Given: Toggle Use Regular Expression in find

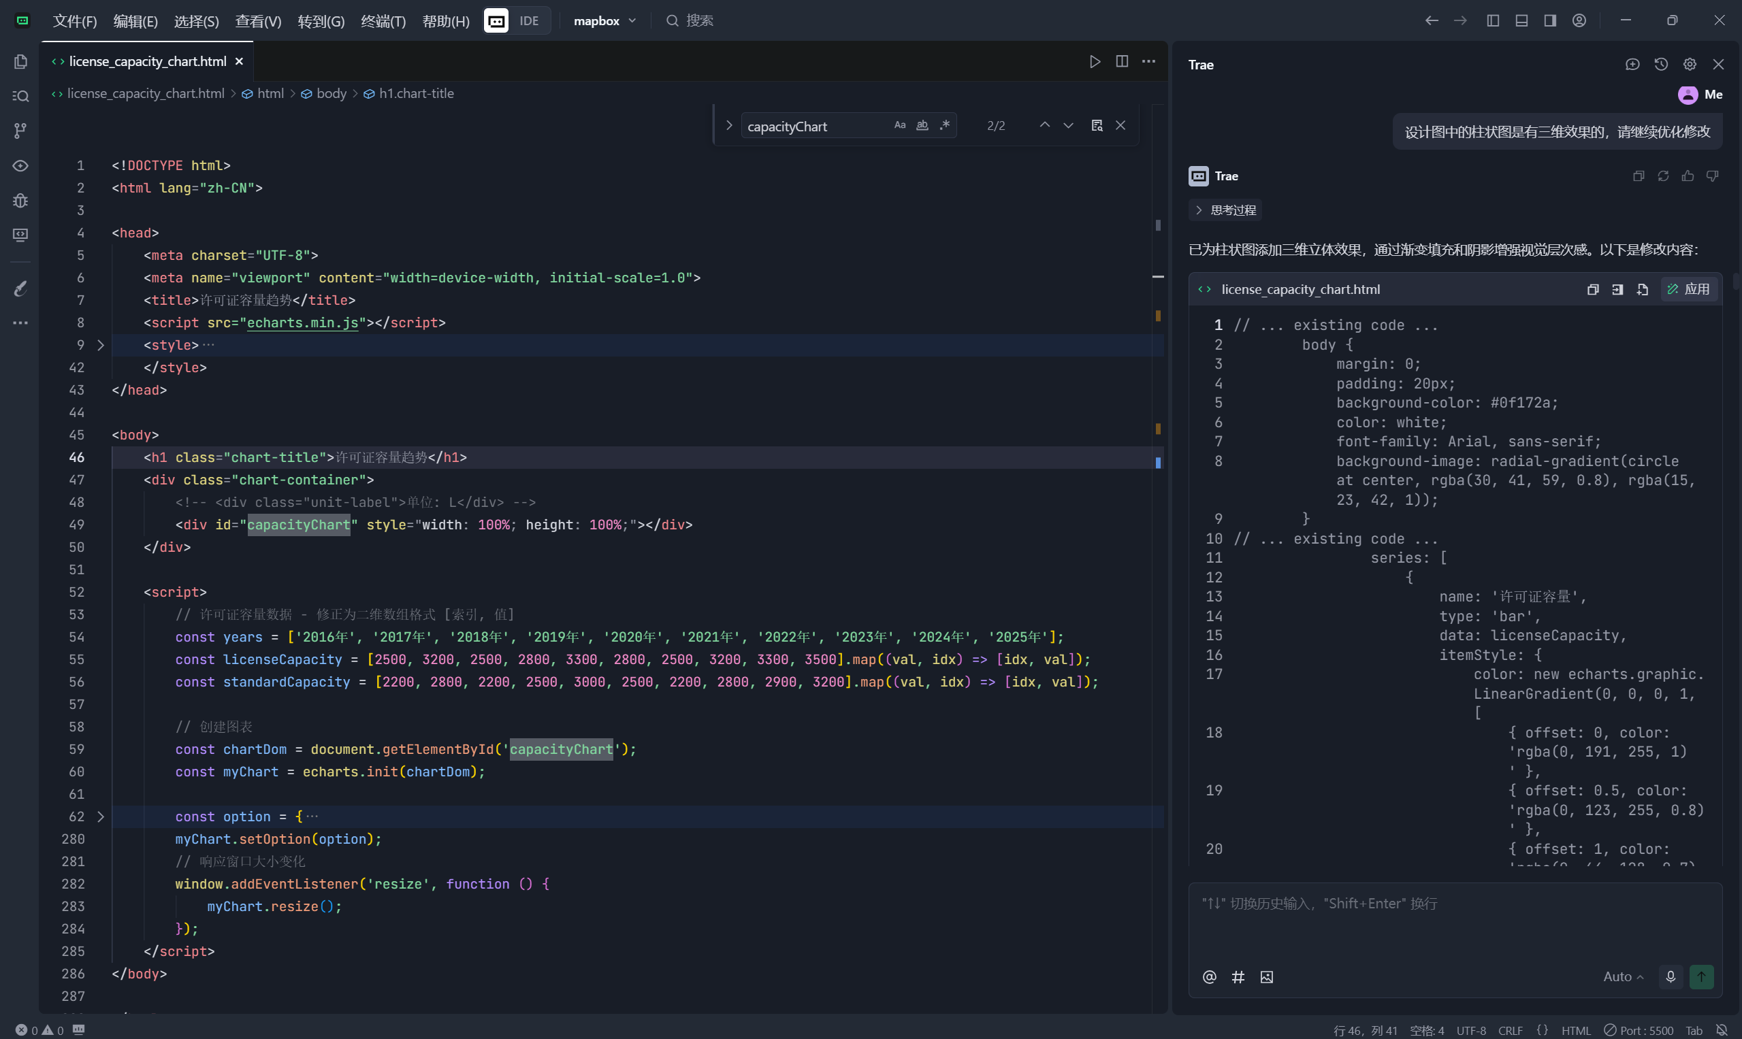Looking at the screenshot, I should click(944, 125).
